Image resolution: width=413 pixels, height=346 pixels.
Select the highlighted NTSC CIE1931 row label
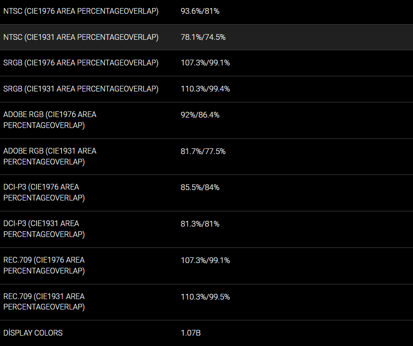click(x=81, y=37)
